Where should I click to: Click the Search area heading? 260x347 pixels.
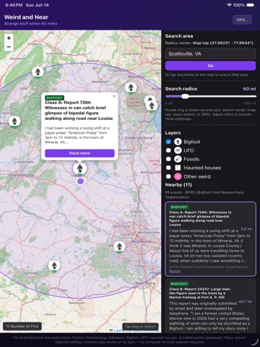coord(179,36)
